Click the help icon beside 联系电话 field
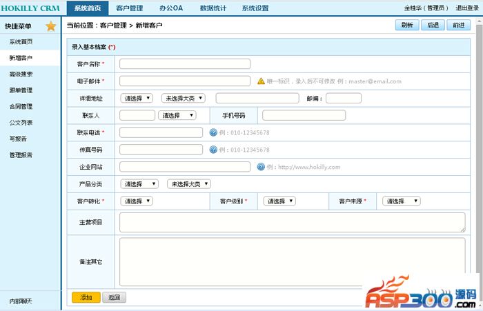Viewport: 483px width, 311px height. tap(213, 132)
